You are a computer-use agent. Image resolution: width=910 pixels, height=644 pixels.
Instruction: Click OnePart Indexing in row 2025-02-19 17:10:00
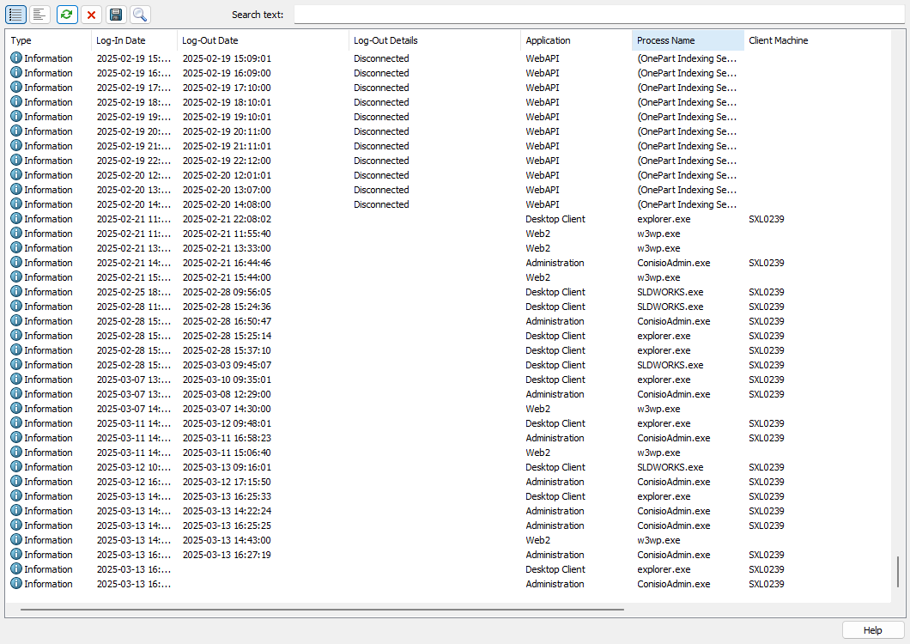pyautogui.click(x=687, y=88)
